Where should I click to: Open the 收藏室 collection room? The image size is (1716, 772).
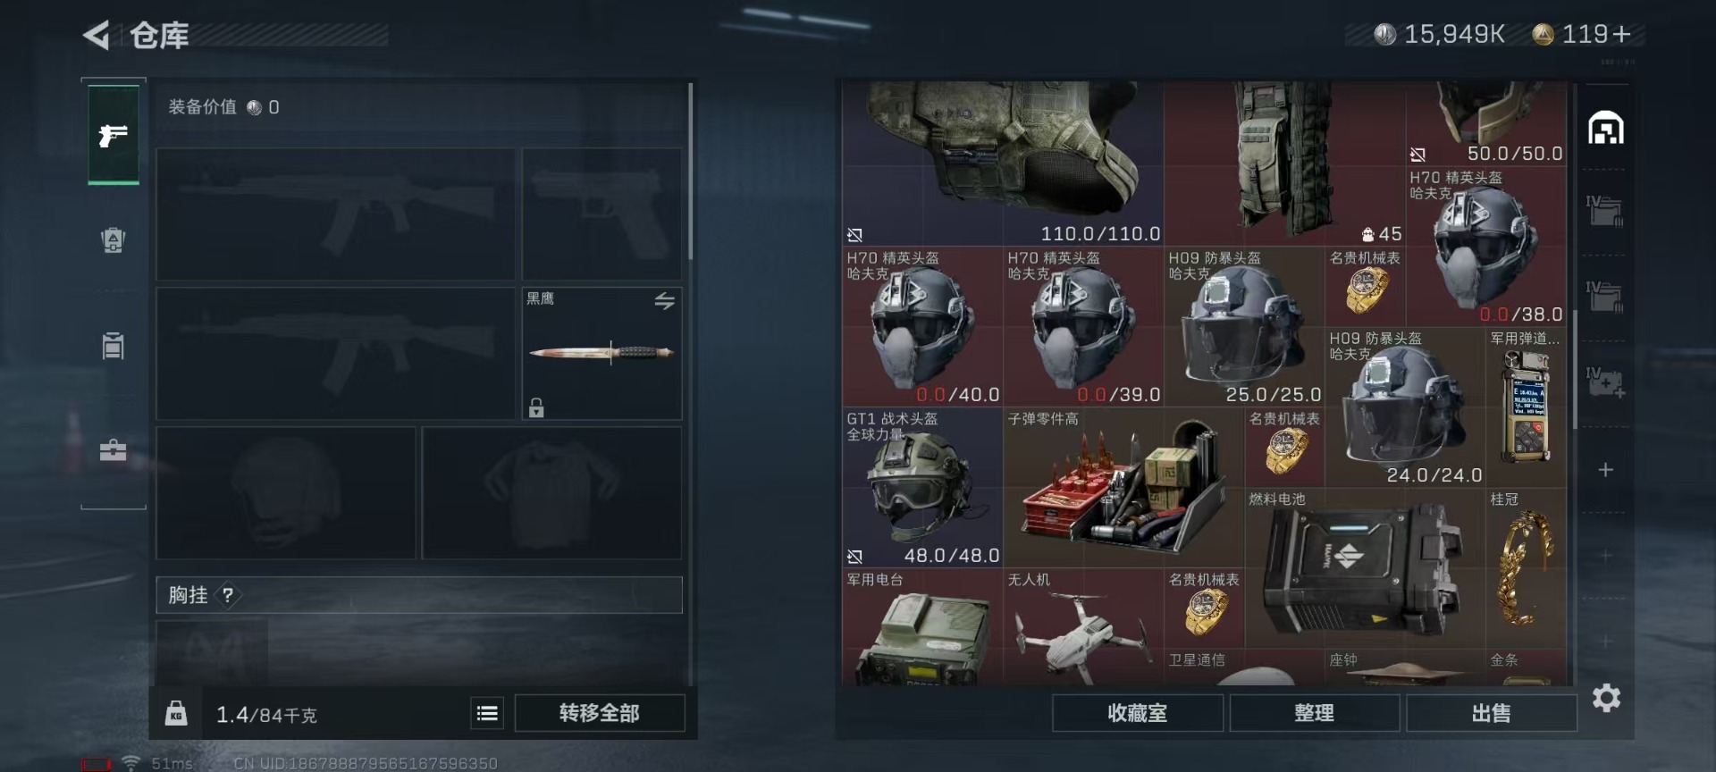click(1137, 713)
